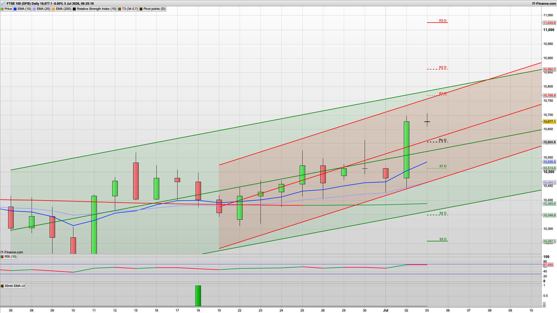This screenshot has width=557, height=313.
Task: Click the crosshair candle on date 03
Action: coord(427,122)
